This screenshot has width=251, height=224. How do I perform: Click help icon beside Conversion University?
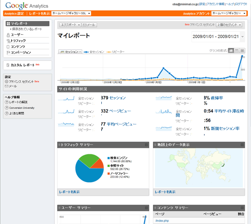[x=7, y=108]
